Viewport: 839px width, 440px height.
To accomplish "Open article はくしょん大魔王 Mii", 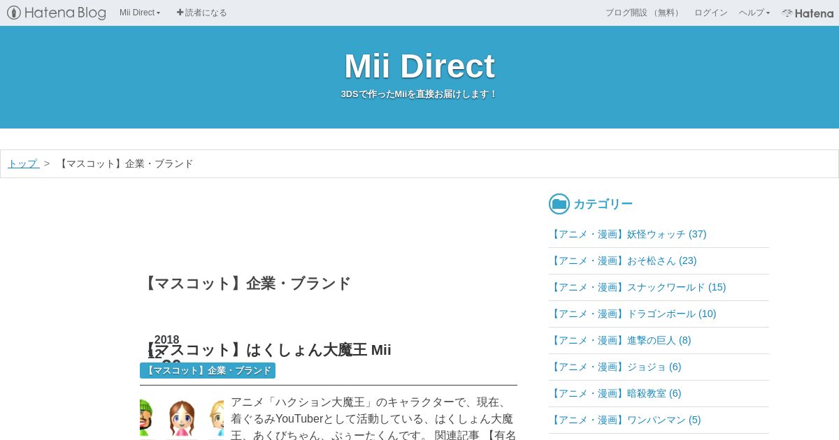I will pyautogui.click(x=266, y=350).
